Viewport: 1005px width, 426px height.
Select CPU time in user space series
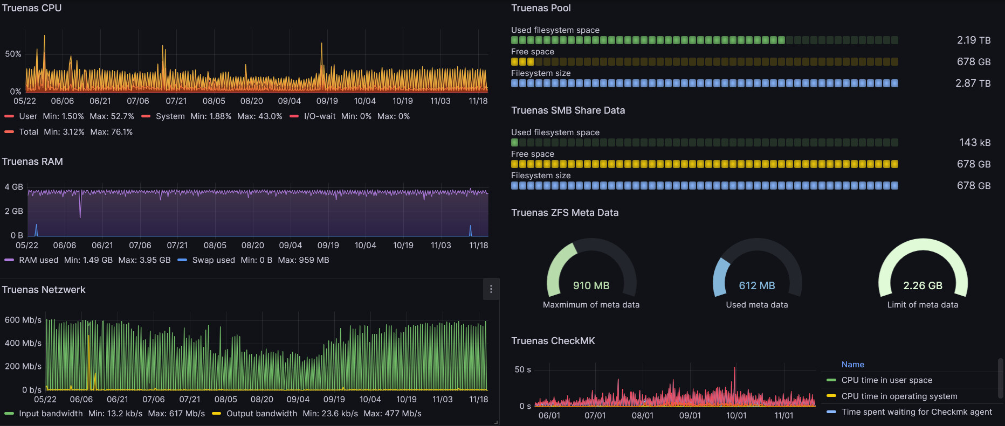(886, 380)
